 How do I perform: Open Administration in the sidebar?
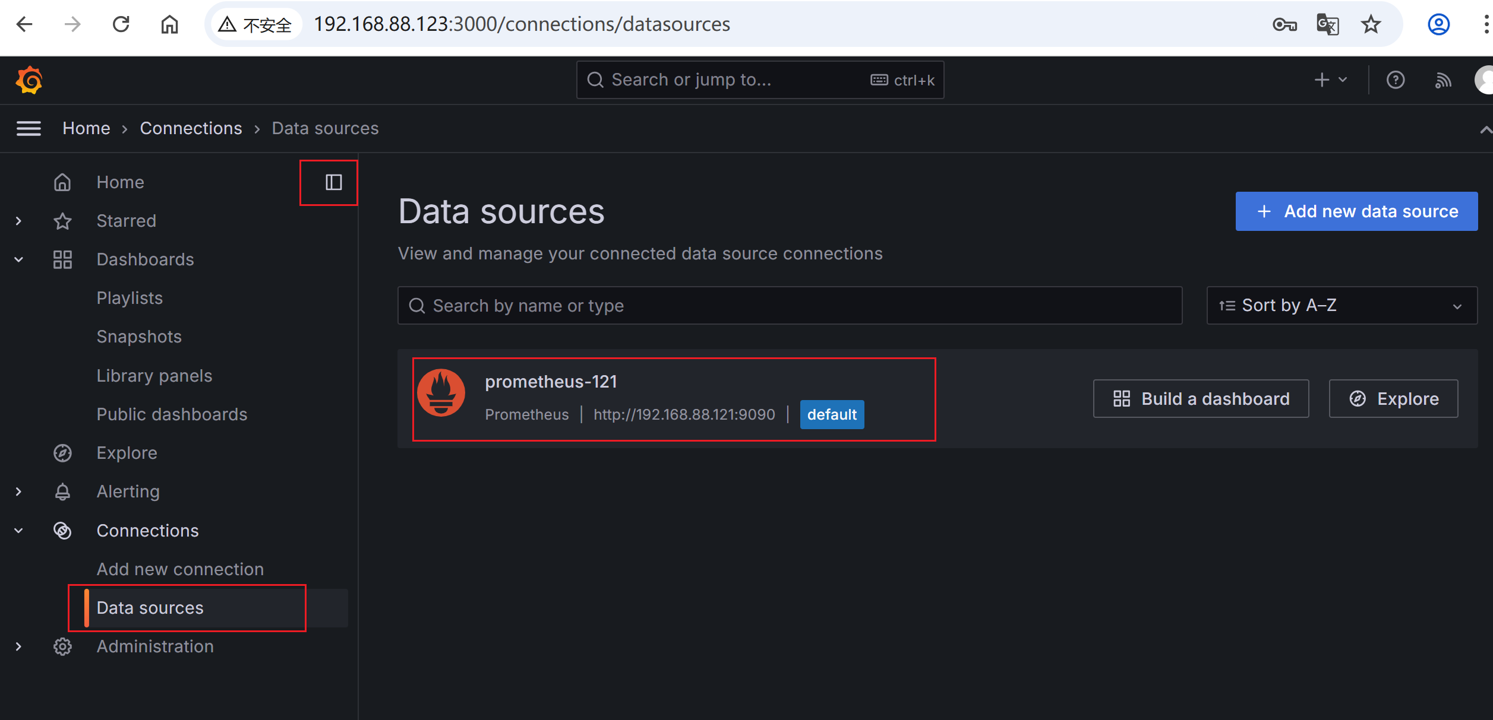click(x=155, y=646)
